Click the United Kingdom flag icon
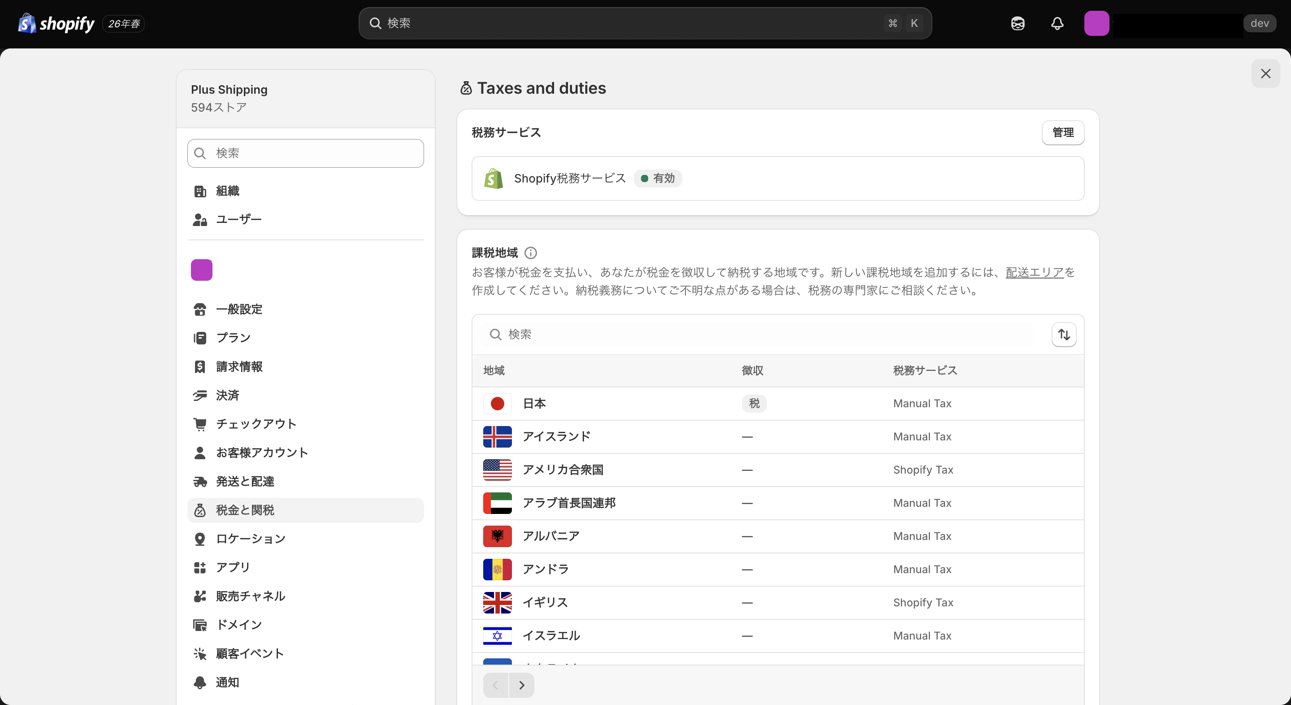This screenshot has width=1291, height=705. point(497,603)
